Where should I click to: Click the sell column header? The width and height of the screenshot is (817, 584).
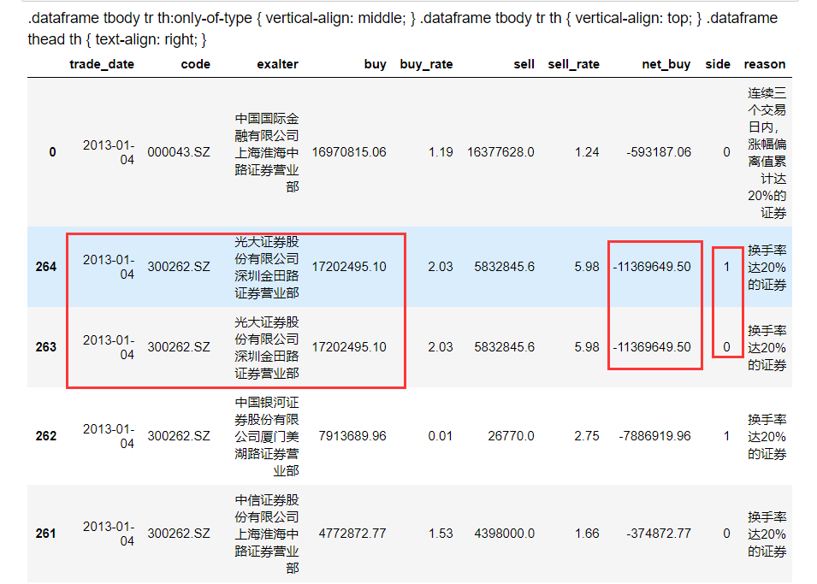pyautogui.click(x=524, y=64)
